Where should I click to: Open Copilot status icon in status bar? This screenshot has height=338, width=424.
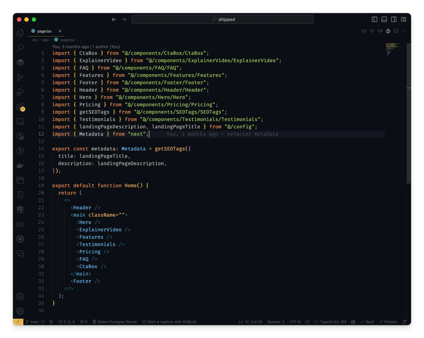pyautogui.click(x=353, y=322)
